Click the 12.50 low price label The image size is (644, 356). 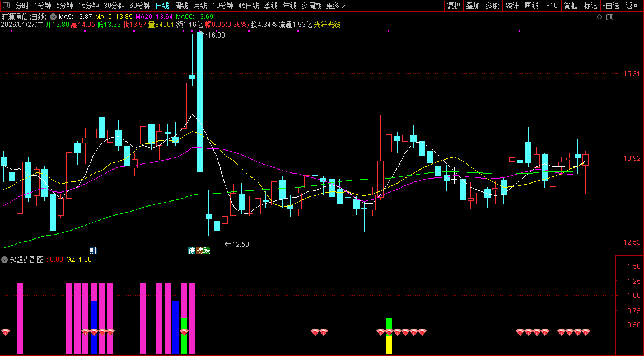pyautogui.click(x=240, y=244)
